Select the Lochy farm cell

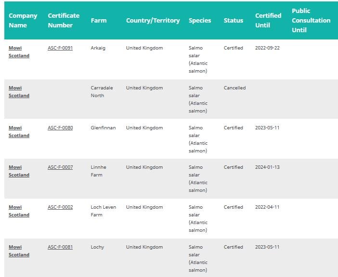point(97,247)
